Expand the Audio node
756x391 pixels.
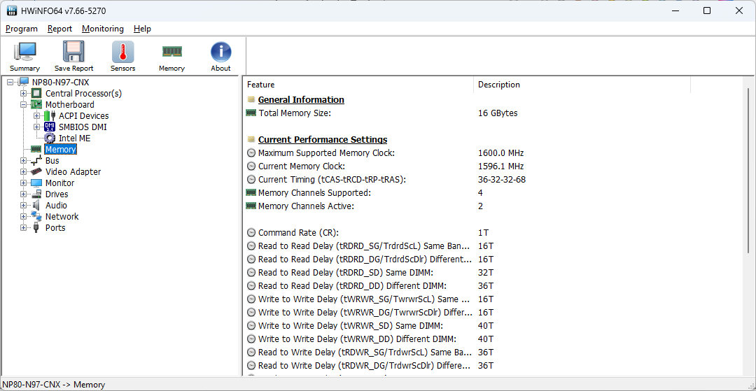tap(23, 205)
